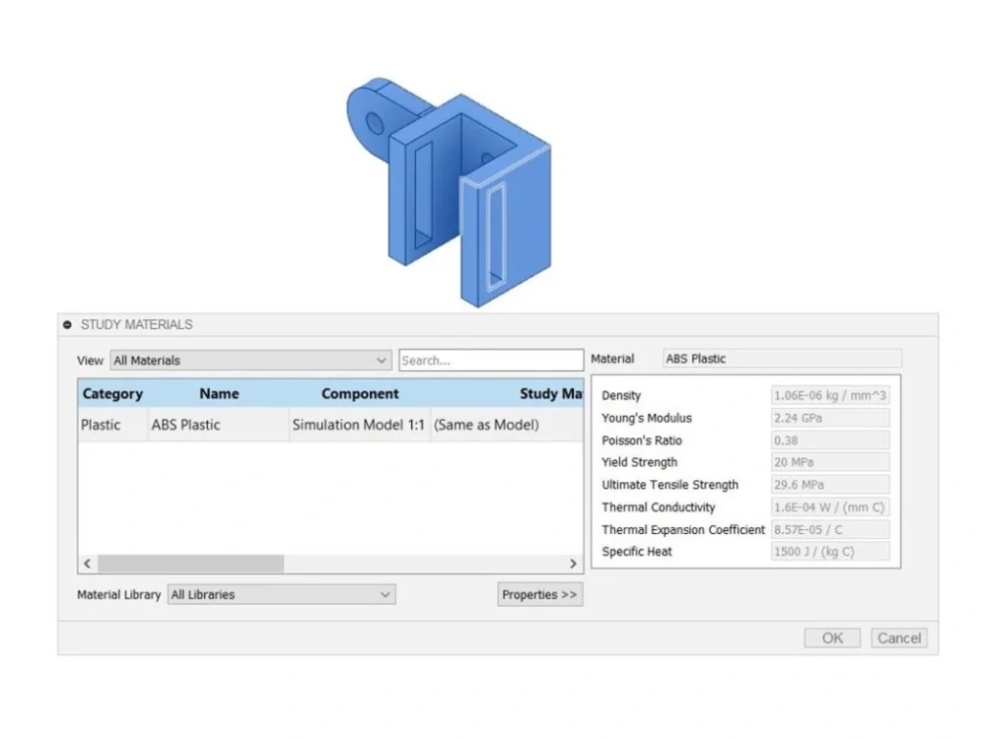The width and height of the screenshot is (986, 739).
Task: Click the table scrollbar left arrow
Action: click(87, 564)
